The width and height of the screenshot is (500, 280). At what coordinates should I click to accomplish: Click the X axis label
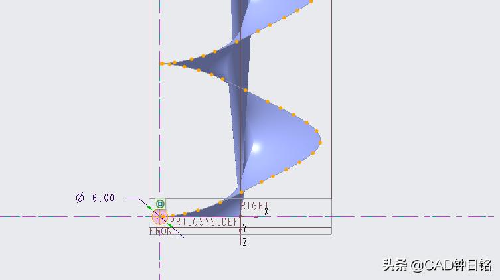pyautogui.click(x=266, y=212)
